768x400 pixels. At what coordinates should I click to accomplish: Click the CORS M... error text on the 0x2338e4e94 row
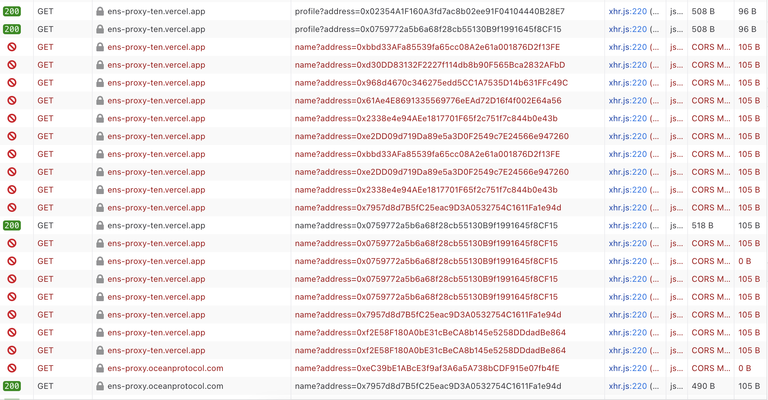(x=710, y=118)
